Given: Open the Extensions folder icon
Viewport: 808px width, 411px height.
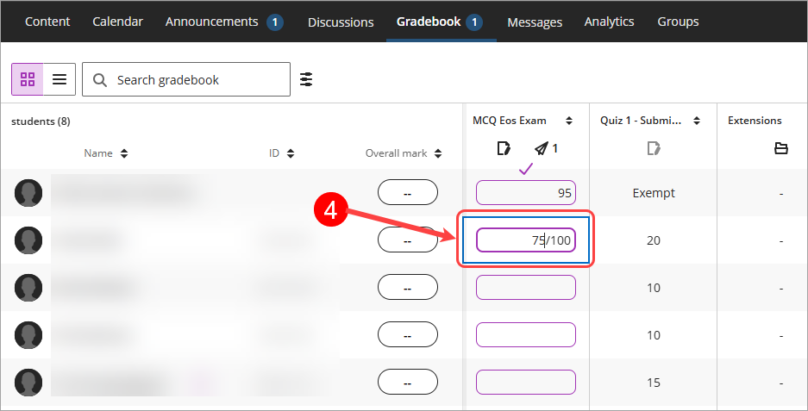Looking at the screenshot, I should 781,149.
